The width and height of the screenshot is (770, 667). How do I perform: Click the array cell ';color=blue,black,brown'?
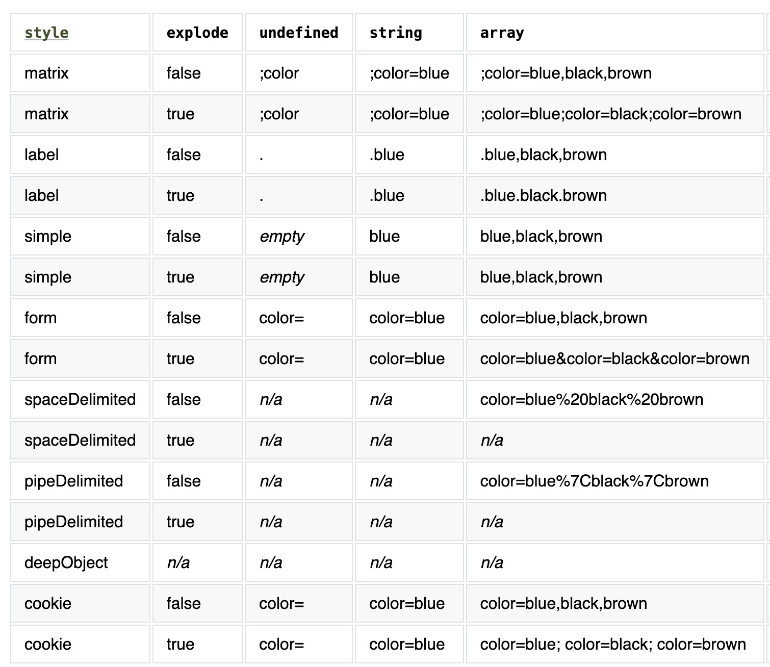point(566,73)
